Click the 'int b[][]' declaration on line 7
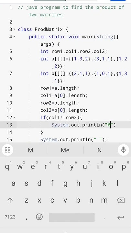Viewport: 131px width, 233px height. tap(84, 77)
